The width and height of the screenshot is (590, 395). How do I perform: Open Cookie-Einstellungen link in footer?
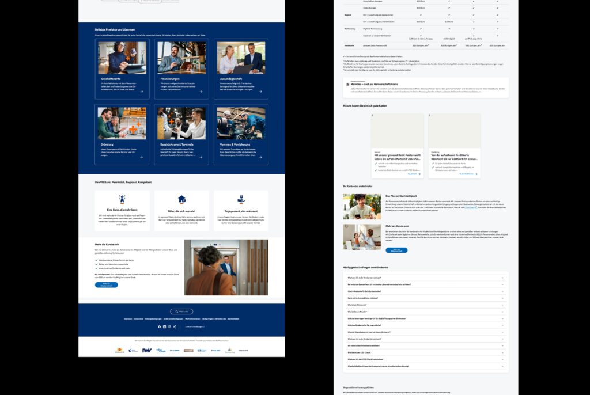pyautogui.click(x=196, y=326)
